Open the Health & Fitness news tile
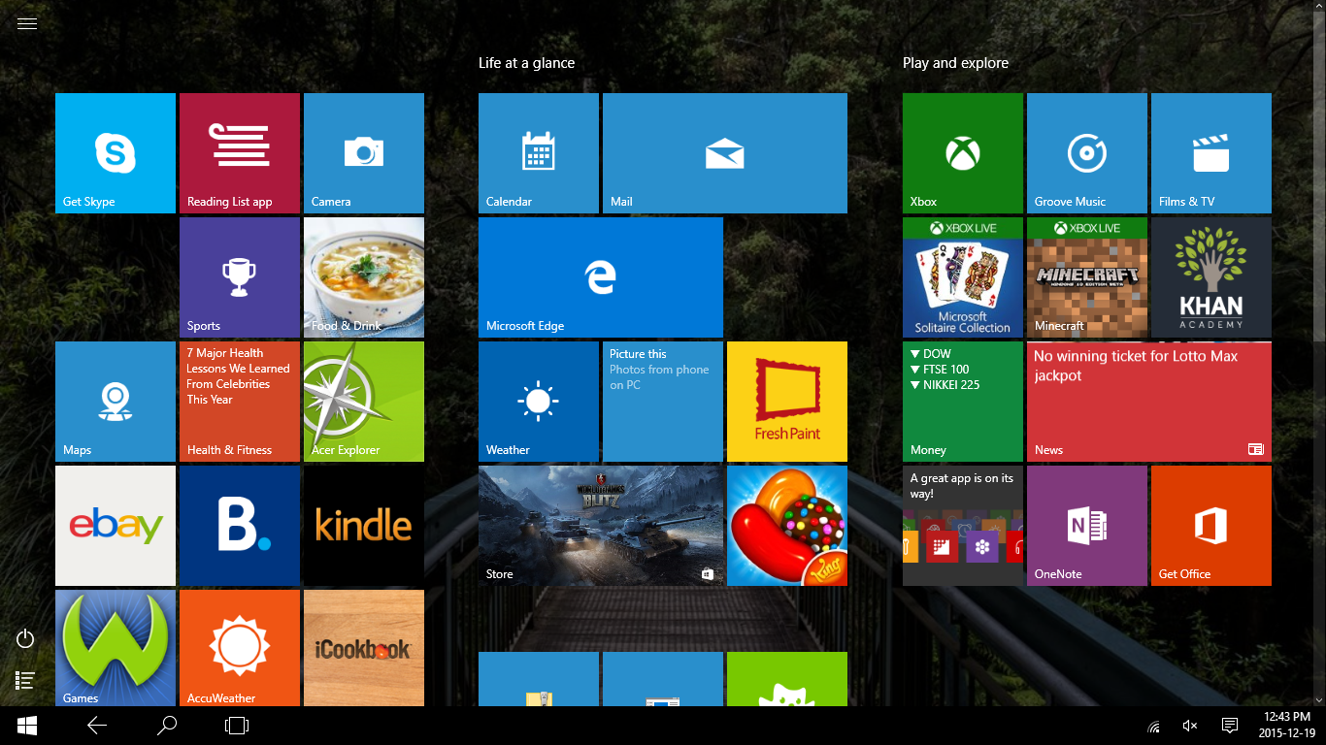Screen dimensions: 1326x745 point(240,402)
